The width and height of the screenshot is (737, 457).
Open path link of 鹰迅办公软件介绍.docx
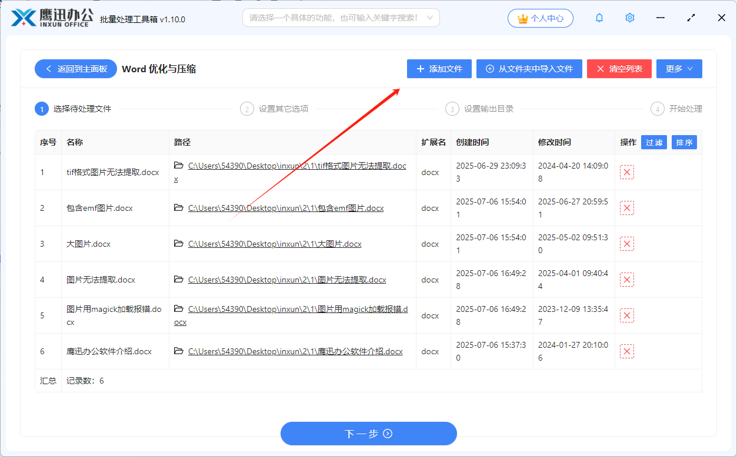click(295, 352)
